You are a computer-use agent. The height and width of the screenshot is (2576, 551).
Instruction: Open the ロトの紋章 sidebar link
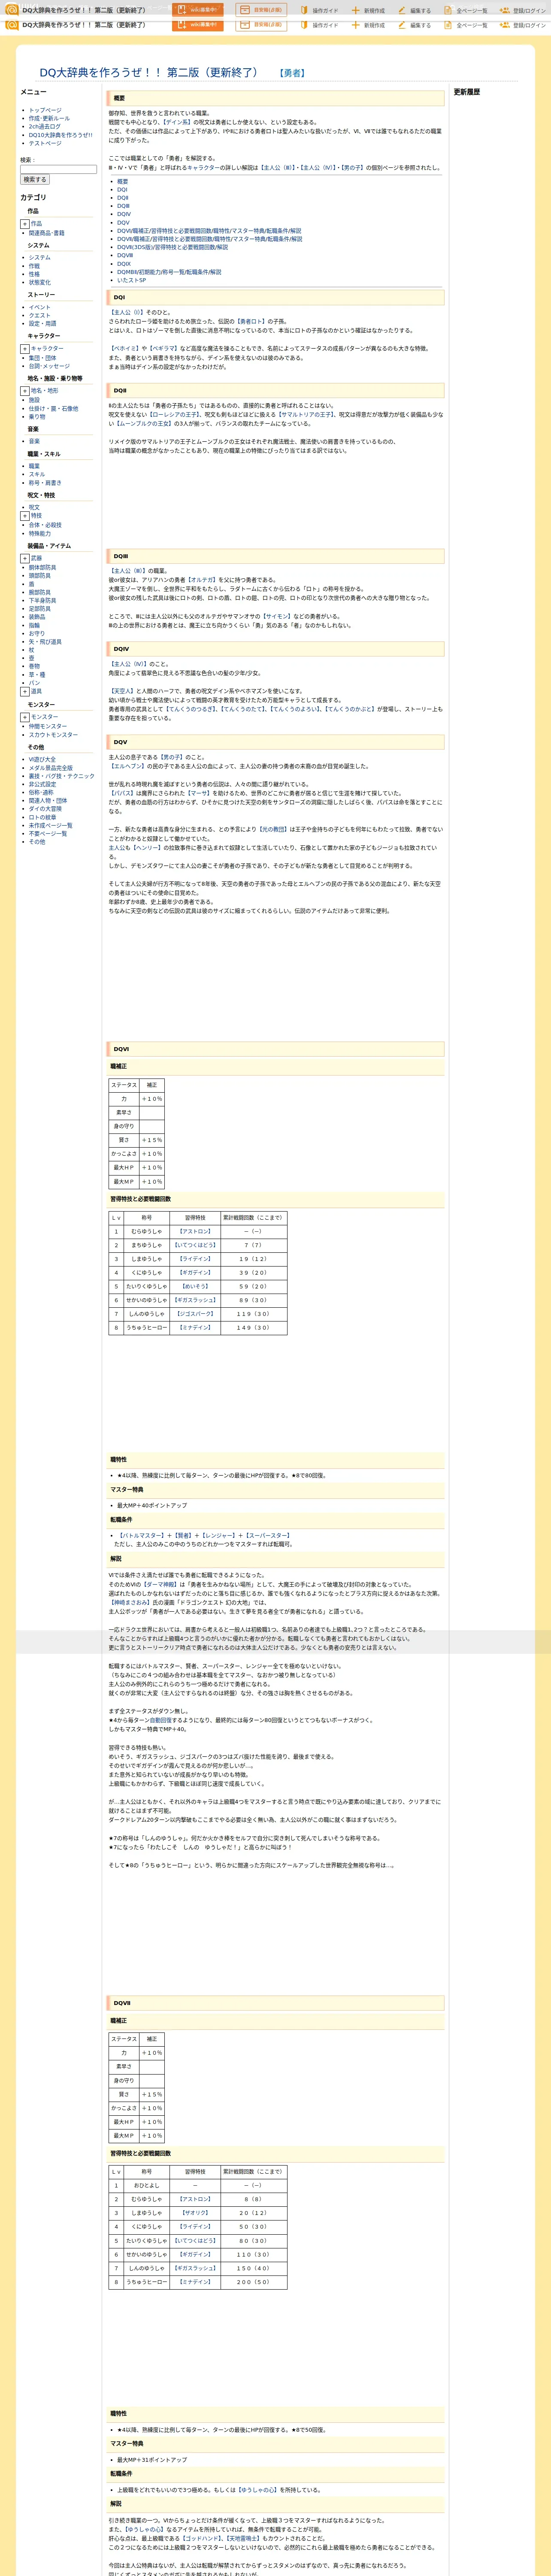click(42, 817)
